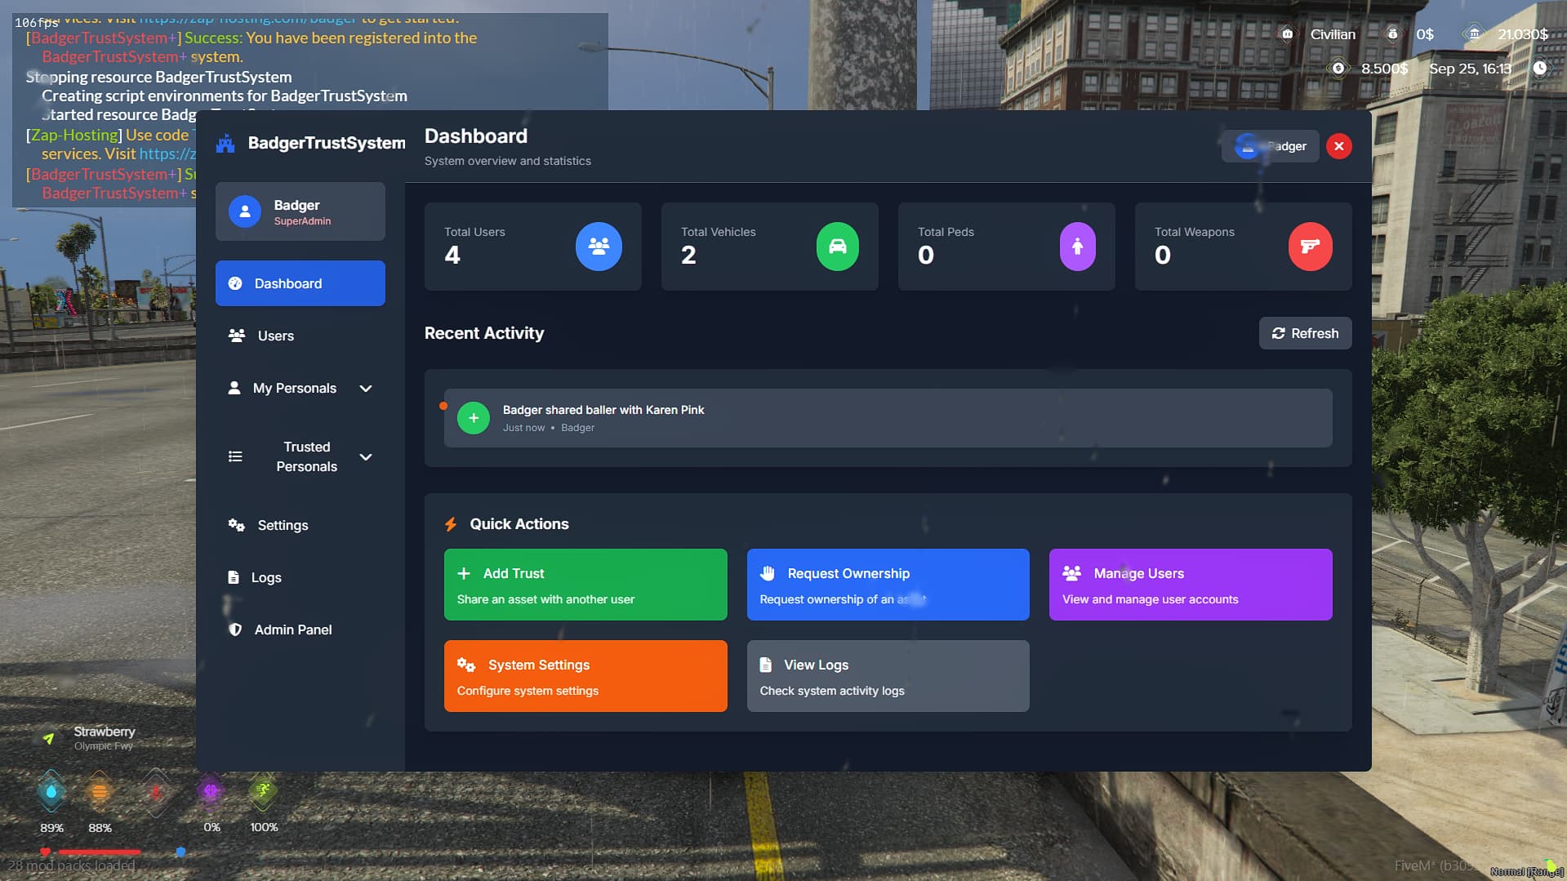Click the Trusted Personals list icon
The height and width of the screenshot is (881, 1567).
point(235,456)
